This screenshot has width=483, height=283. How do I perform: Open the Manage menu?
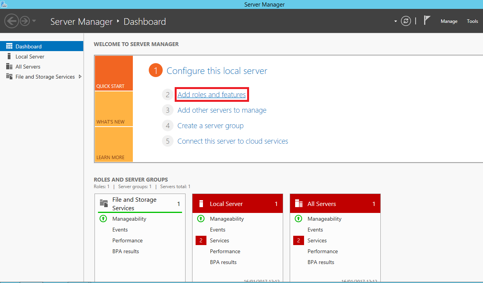449,21
